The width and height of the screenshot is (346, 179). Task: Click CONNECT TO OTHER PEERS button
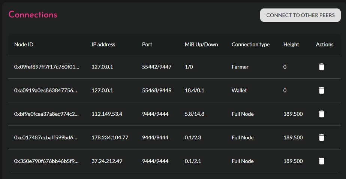(x=300, y=15)
